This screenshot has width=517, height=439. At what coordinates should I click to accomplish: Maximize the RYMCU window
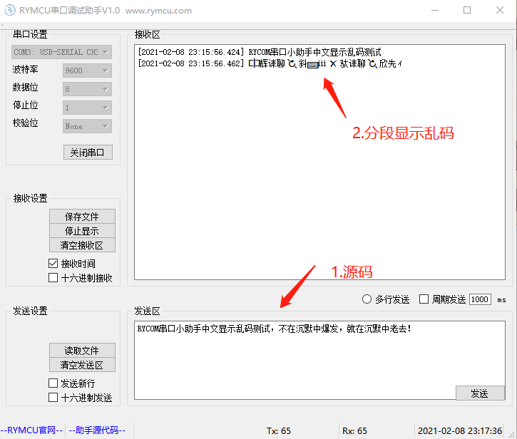(x=467, y=10)
